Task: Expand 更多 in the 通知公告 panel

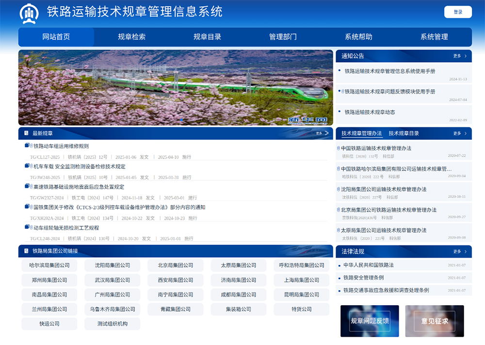Action: coord(456,55)
